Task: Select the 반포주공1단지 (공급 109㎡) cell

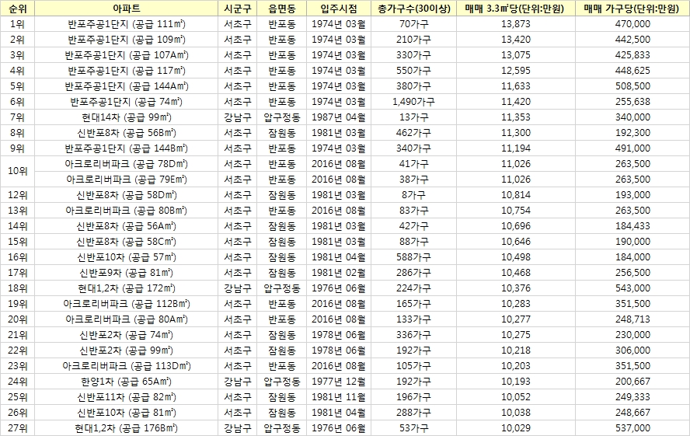Action: tap(127, 40)
